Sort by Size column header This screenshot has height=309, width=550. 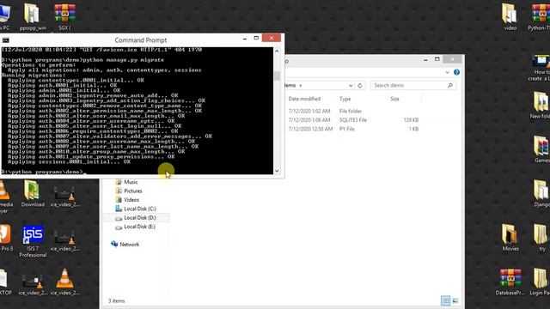click(394, 99)
